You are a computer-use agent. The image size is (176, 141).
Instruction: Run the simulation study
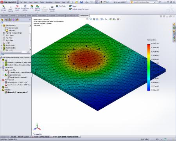point(32,7)
